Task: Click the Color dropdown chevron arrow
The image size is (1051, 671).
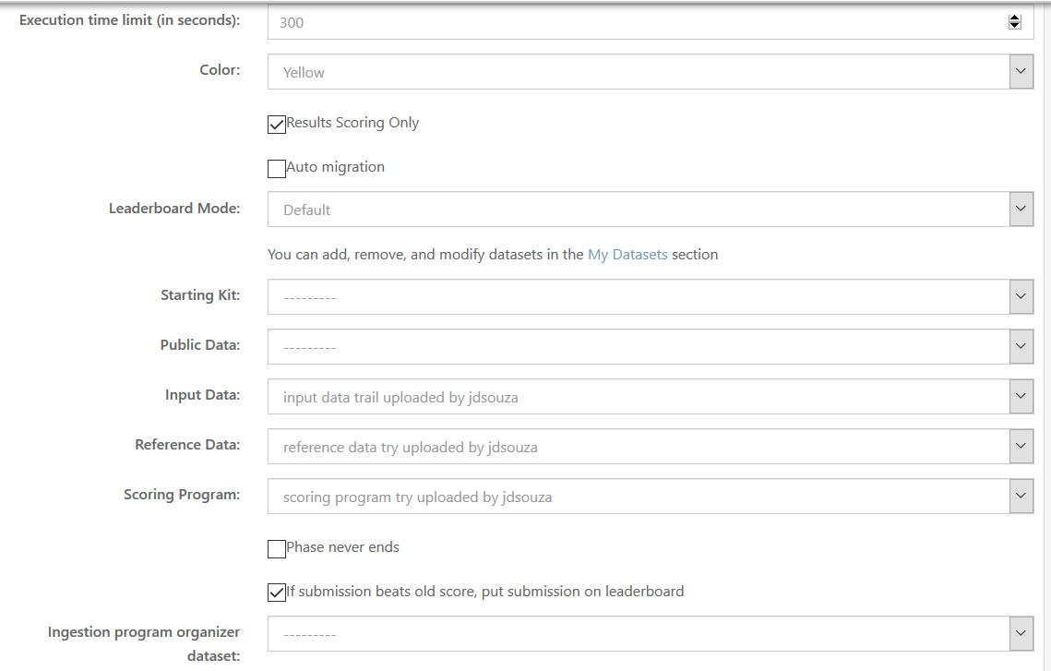Action: coord(1021,71)
